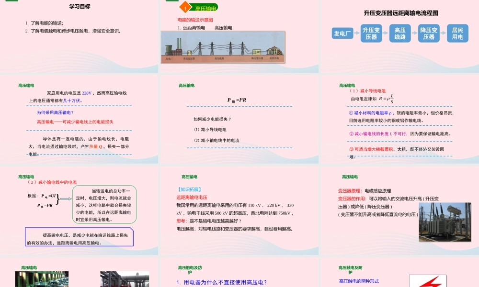This screenshot has width=479, height=287.
Task: Select blue text 高压触电的两种形式
Action: click(x=359, y=281)
